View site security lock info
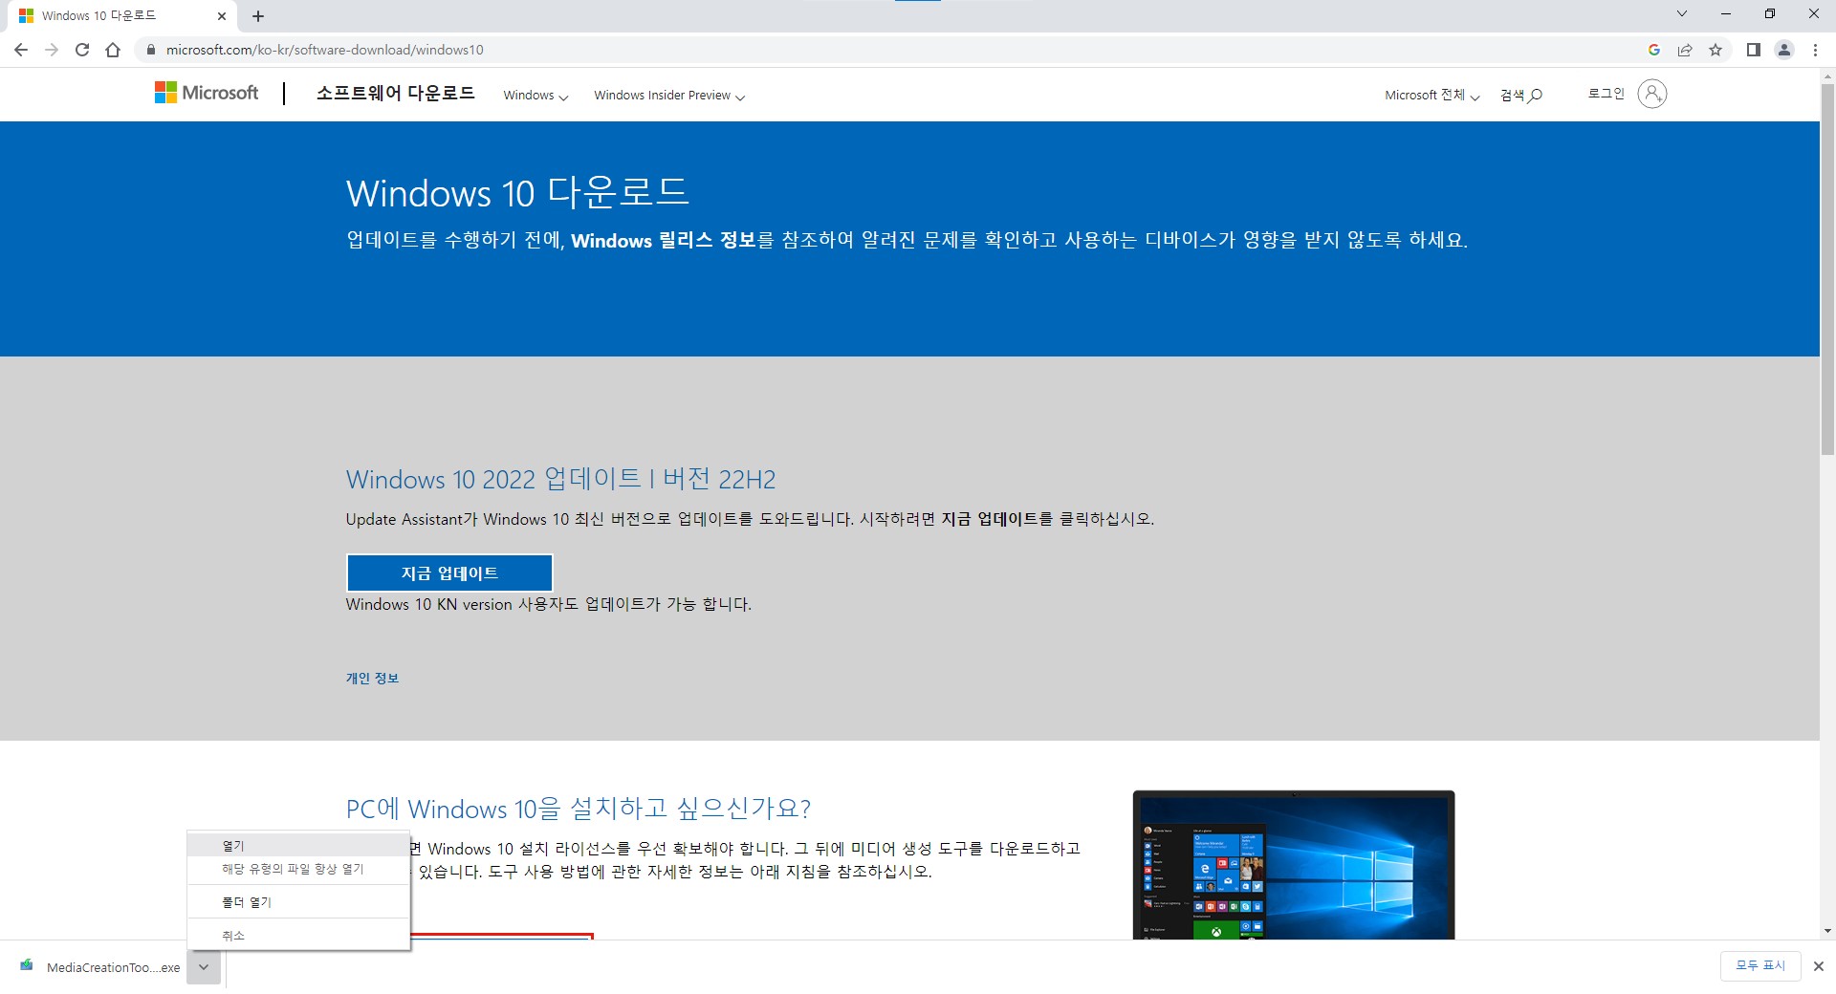Screen dimensions: 1836x994 150,50
